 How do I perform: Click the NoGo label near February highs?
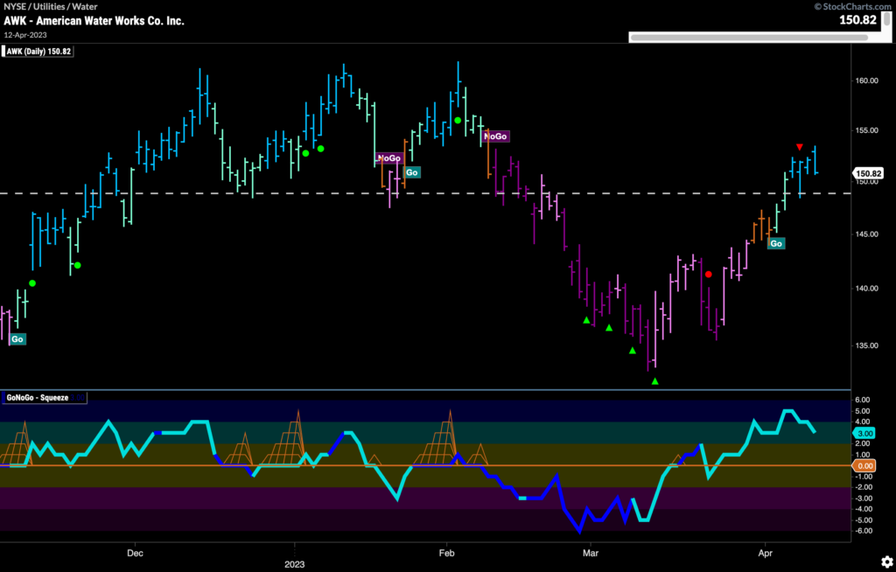495,136
